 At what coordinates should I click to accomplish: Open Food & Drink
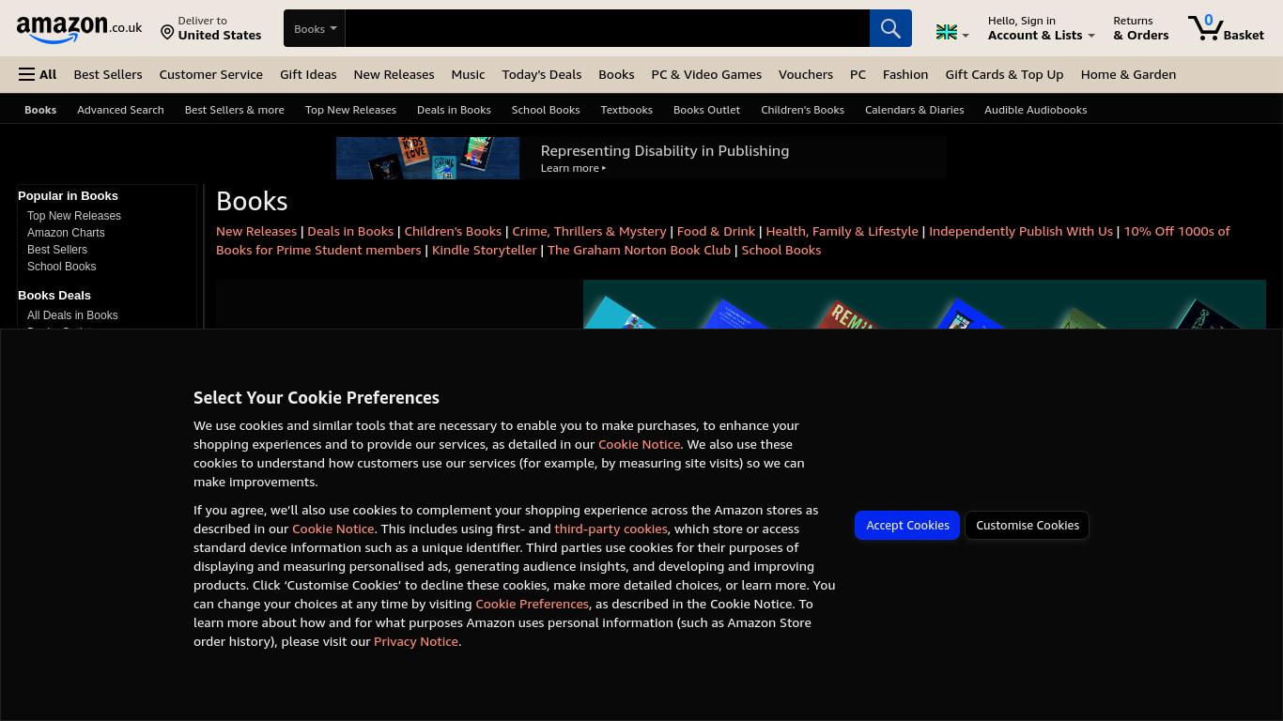click(x=716, y=231)
